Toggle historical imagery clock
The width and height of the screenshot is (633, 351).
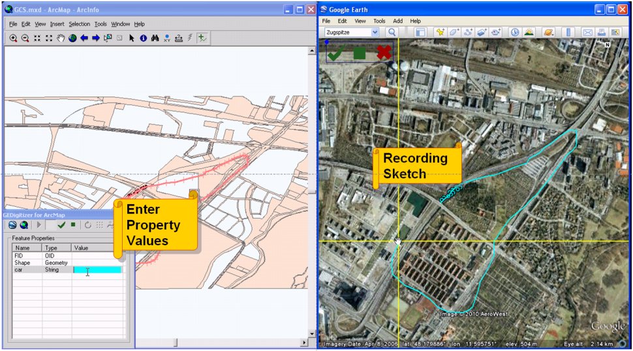pyautogui.click(x=515, y=32)
